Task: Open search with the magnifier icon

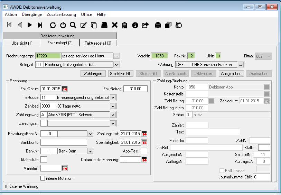Action: coord(73,25)
